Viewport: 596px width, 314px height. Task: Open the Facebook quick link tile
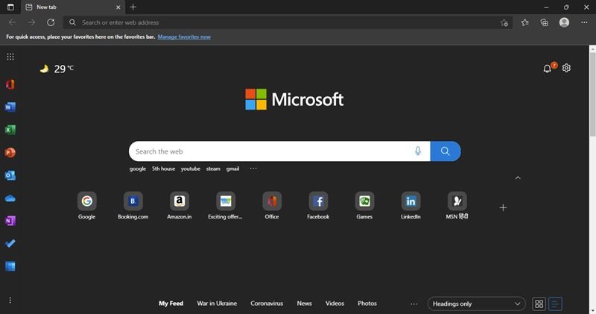(318, 206)
